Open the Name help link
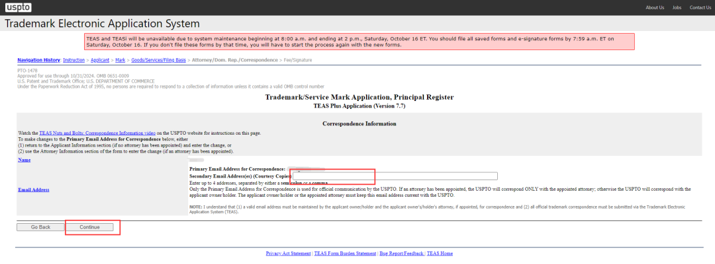 tap(24, 160)
